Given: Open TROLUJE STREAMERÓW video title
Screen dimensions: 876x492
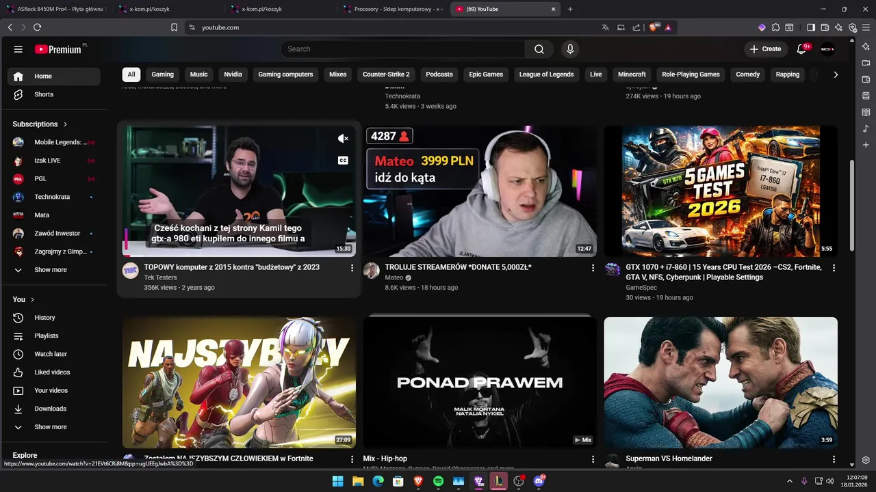Looking at the screenshot, I should pos(458,267).
